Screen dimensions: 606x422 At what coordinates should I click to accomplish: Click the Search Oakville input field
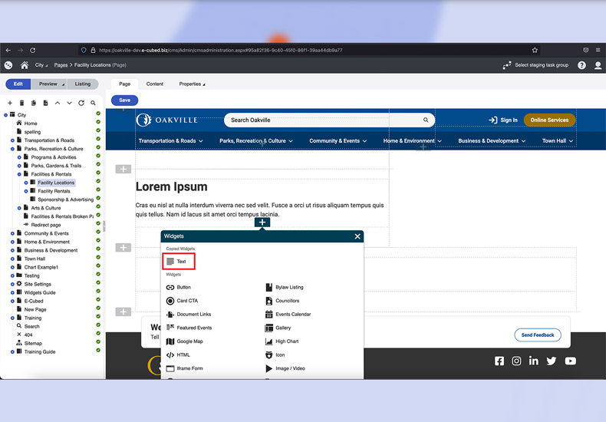[x=322, y=120]
